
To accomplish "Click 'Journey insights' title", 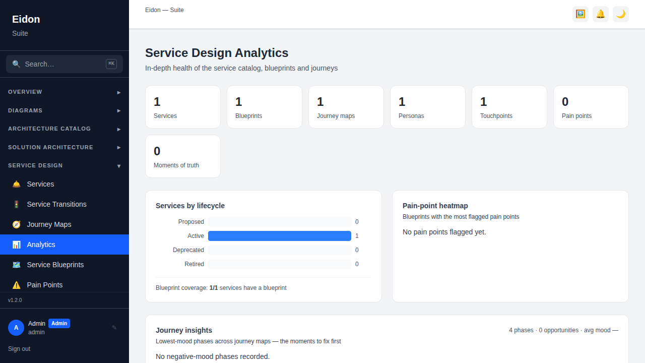I will click(x=184, y=330).
